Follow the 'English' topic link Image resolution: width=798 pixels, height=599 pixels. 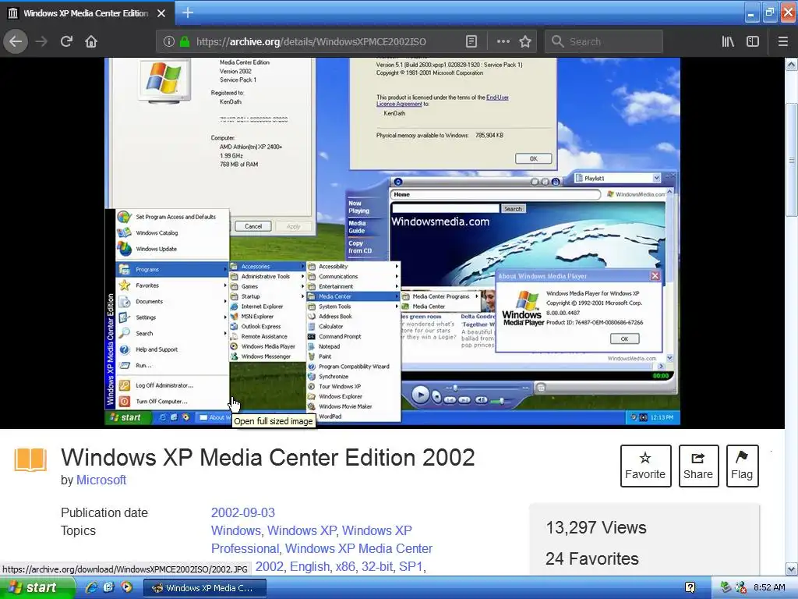click(x=309, y=566)
